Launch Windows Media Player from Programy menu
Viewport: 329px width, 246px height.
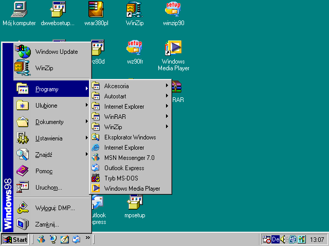[131, 189]
